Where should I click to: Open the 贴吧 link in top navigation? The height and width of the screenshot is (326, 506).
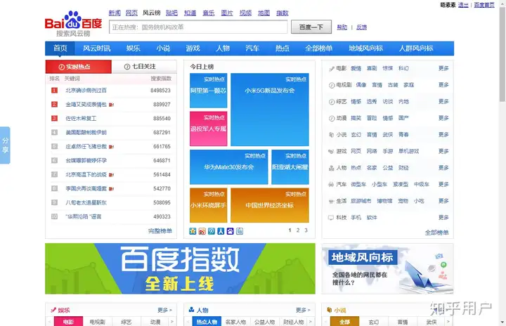[x=171, y=13]
